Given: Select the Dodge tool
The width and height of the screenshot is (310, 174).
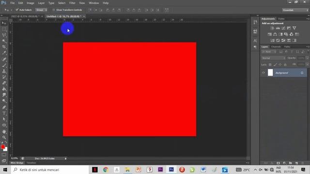Looking at the screenshot, I should 4,101.
